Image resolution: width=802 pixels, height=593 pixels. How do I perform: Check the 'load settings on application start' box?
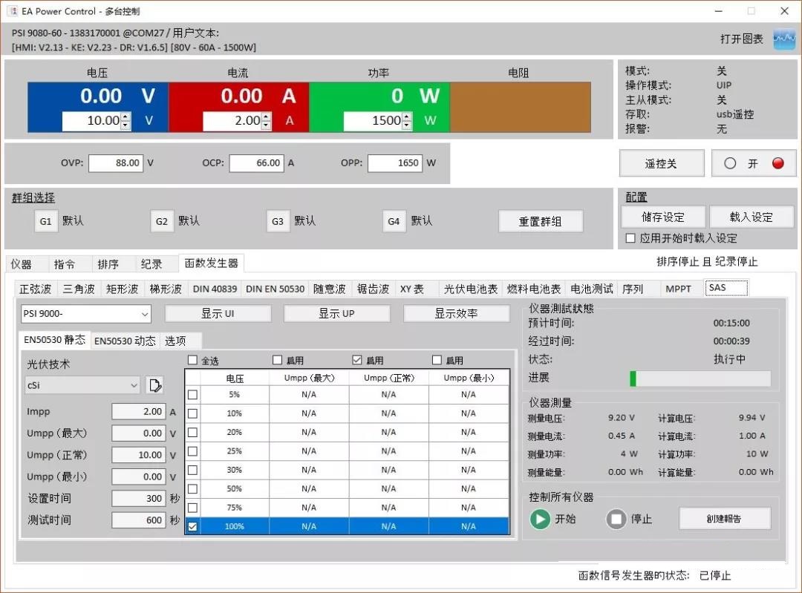tap(630, 238)
